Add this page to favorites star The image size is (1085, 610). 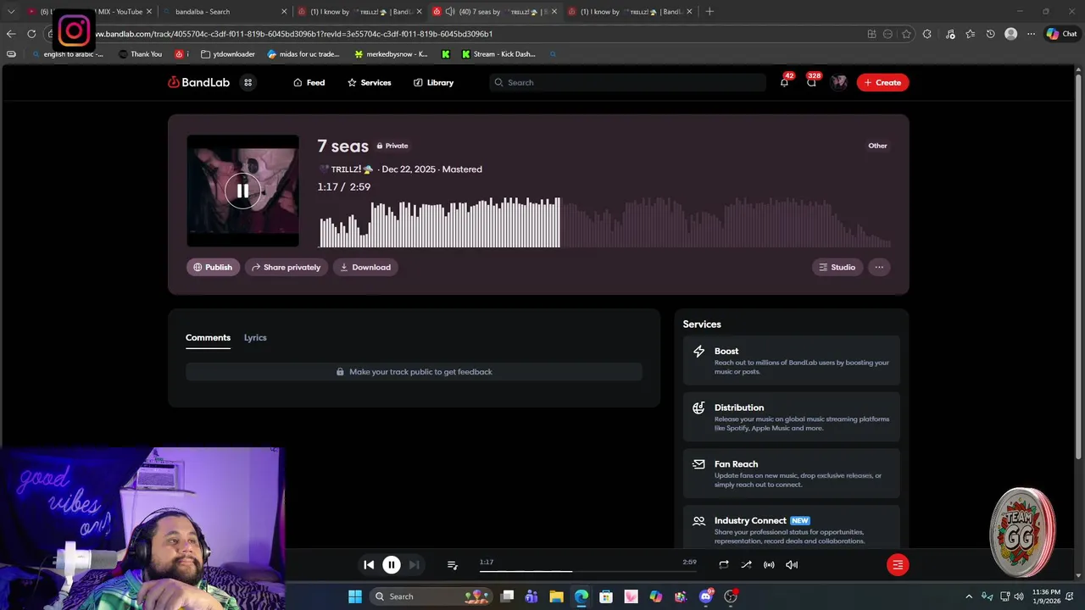pos(906,34)
